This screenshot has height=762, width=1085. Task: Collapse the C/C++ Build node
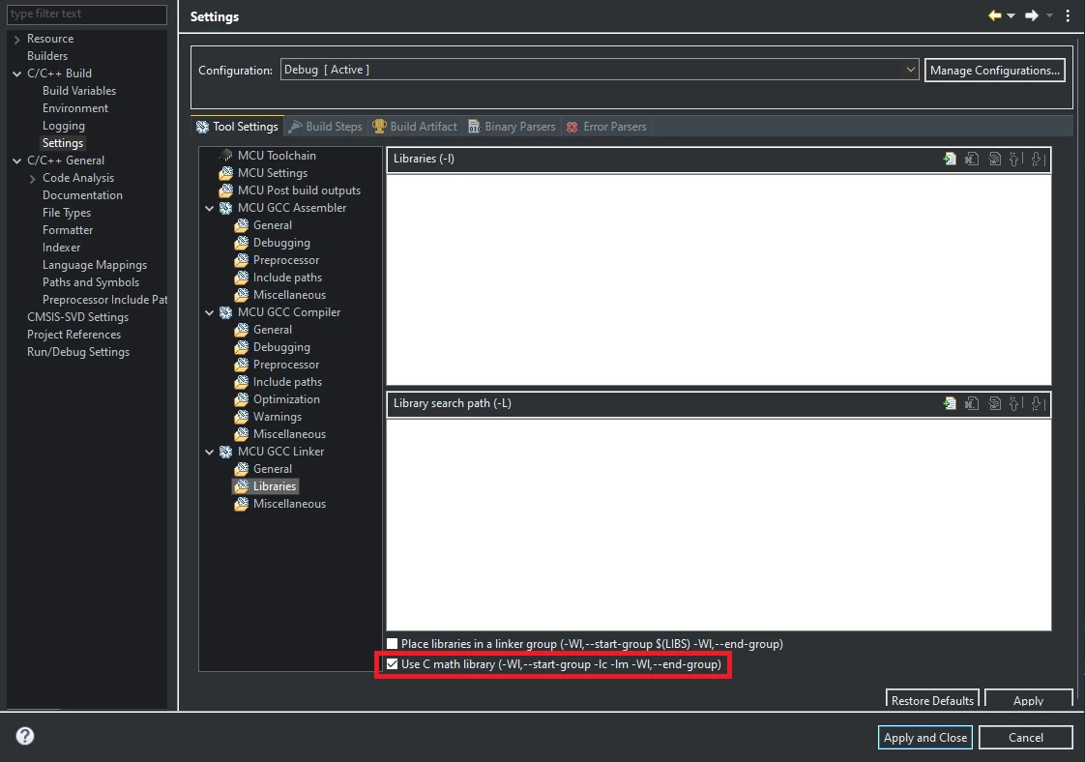(17, 74)
